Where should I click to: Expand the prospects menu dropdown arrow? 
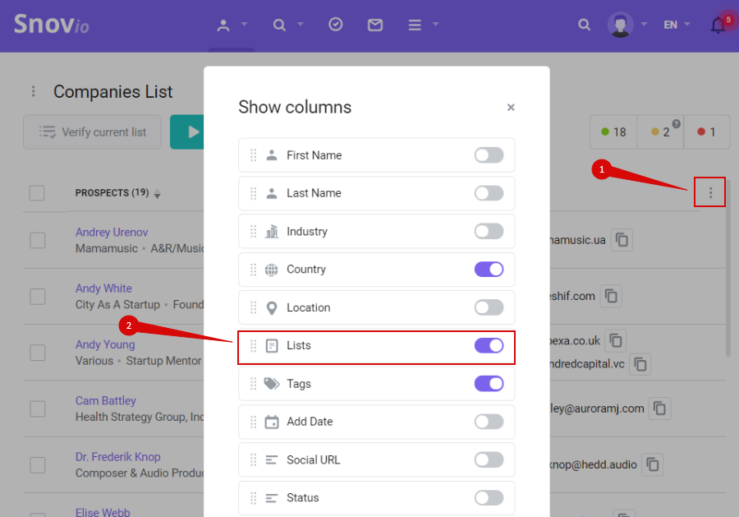point(244,24)
